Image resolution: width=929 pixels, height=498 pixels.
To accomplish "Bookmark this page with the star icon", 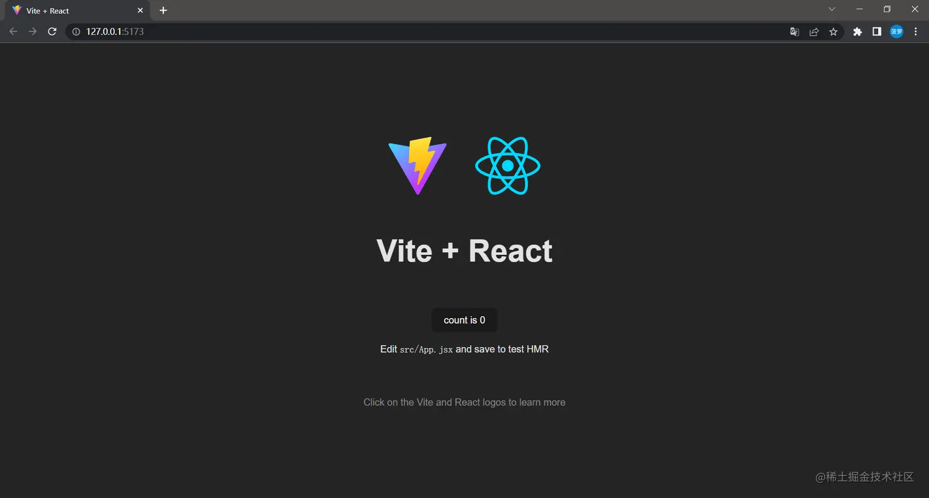I will click(833, 31).
